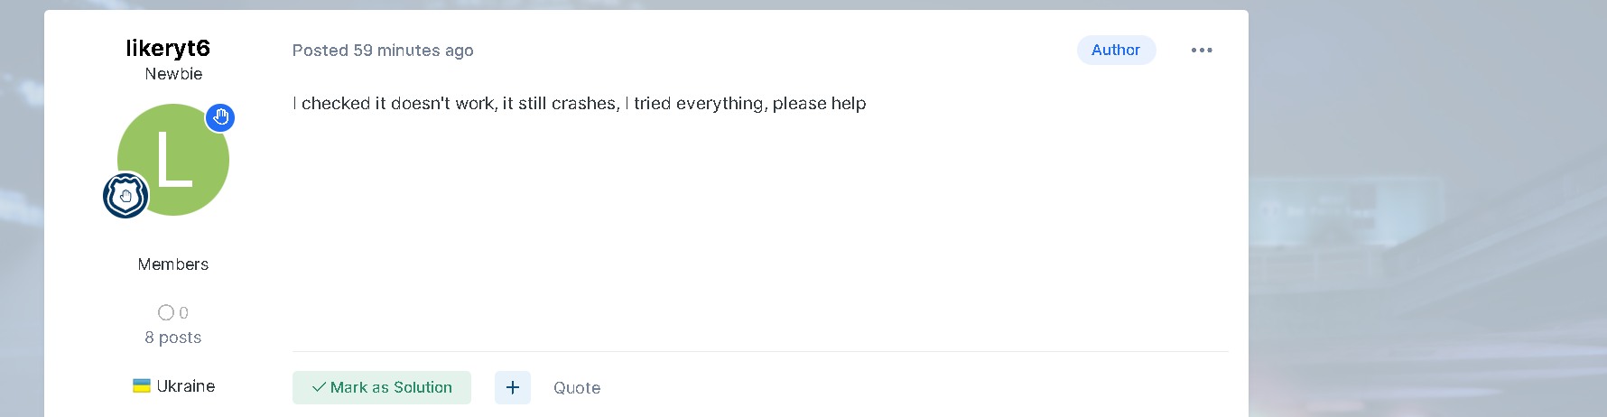
Task: Click the Author badge label
Action: [1116, 51]
